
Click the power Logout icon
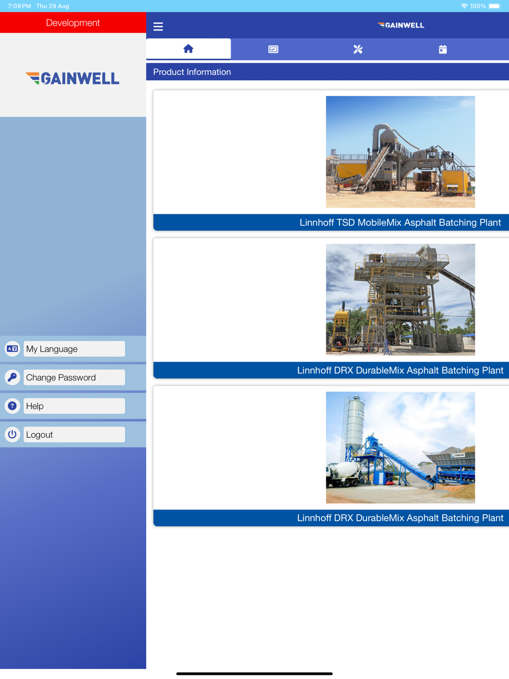point(12,434)
